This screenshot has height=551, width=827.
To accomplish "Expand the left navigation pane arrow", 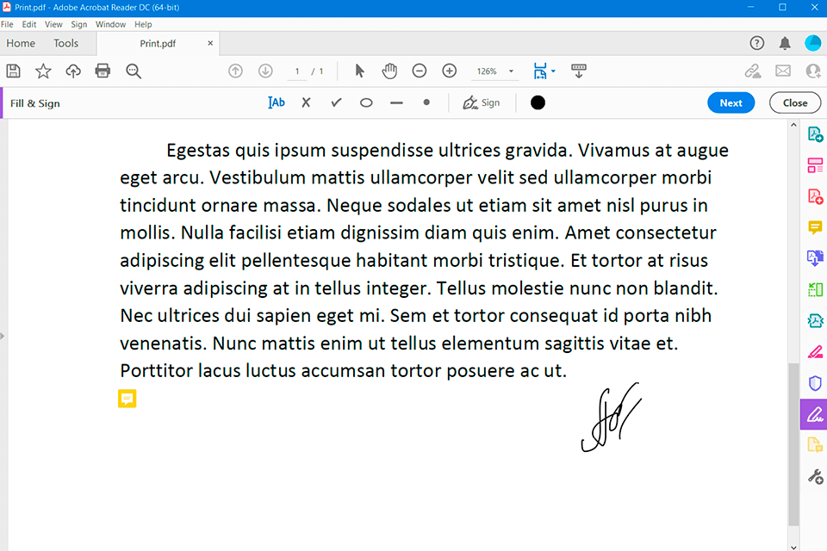I will [x=3, y=336].
